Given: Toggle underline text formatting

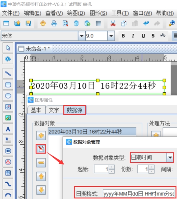Looking at the screenshot, I should (x=143, y=36).
